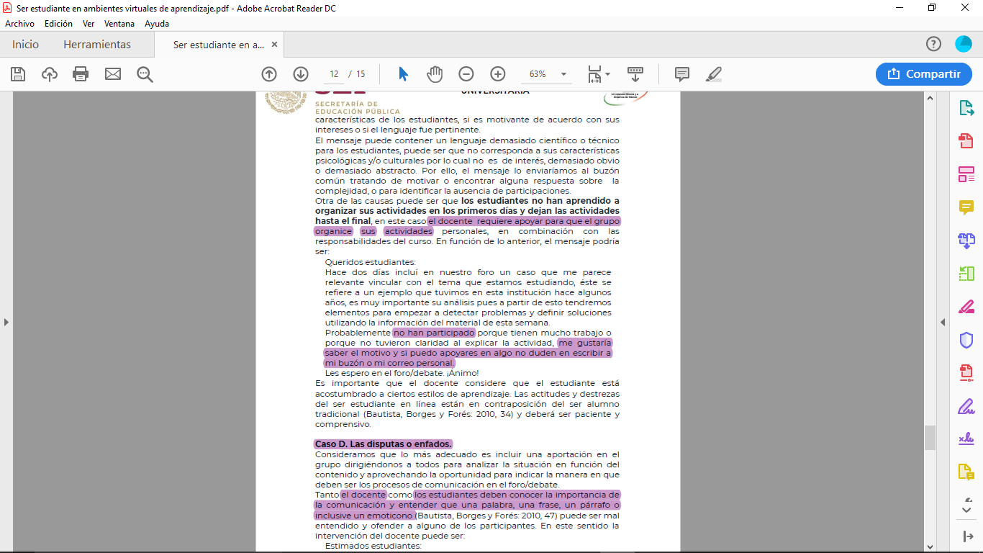The height and width of the screenshot is (553, 983).
Task: Switch to the hand pan tool
Action: tap(435, 74)
